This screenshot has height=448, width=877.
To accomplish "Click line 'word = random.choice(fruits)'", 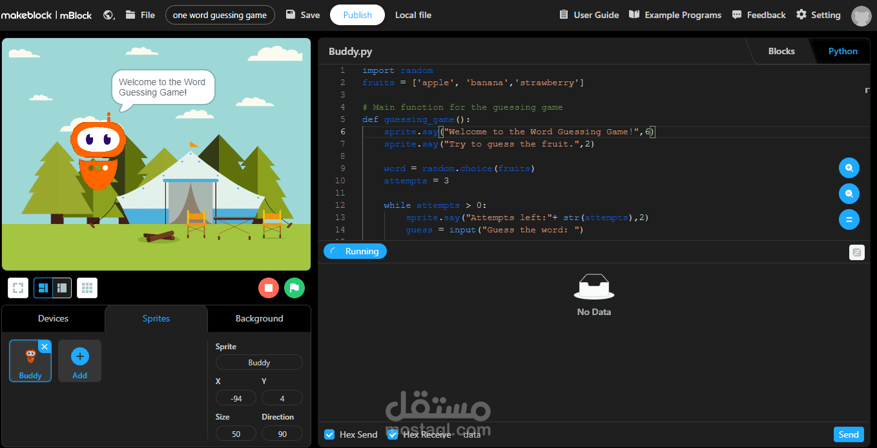I will click(459, 168).
